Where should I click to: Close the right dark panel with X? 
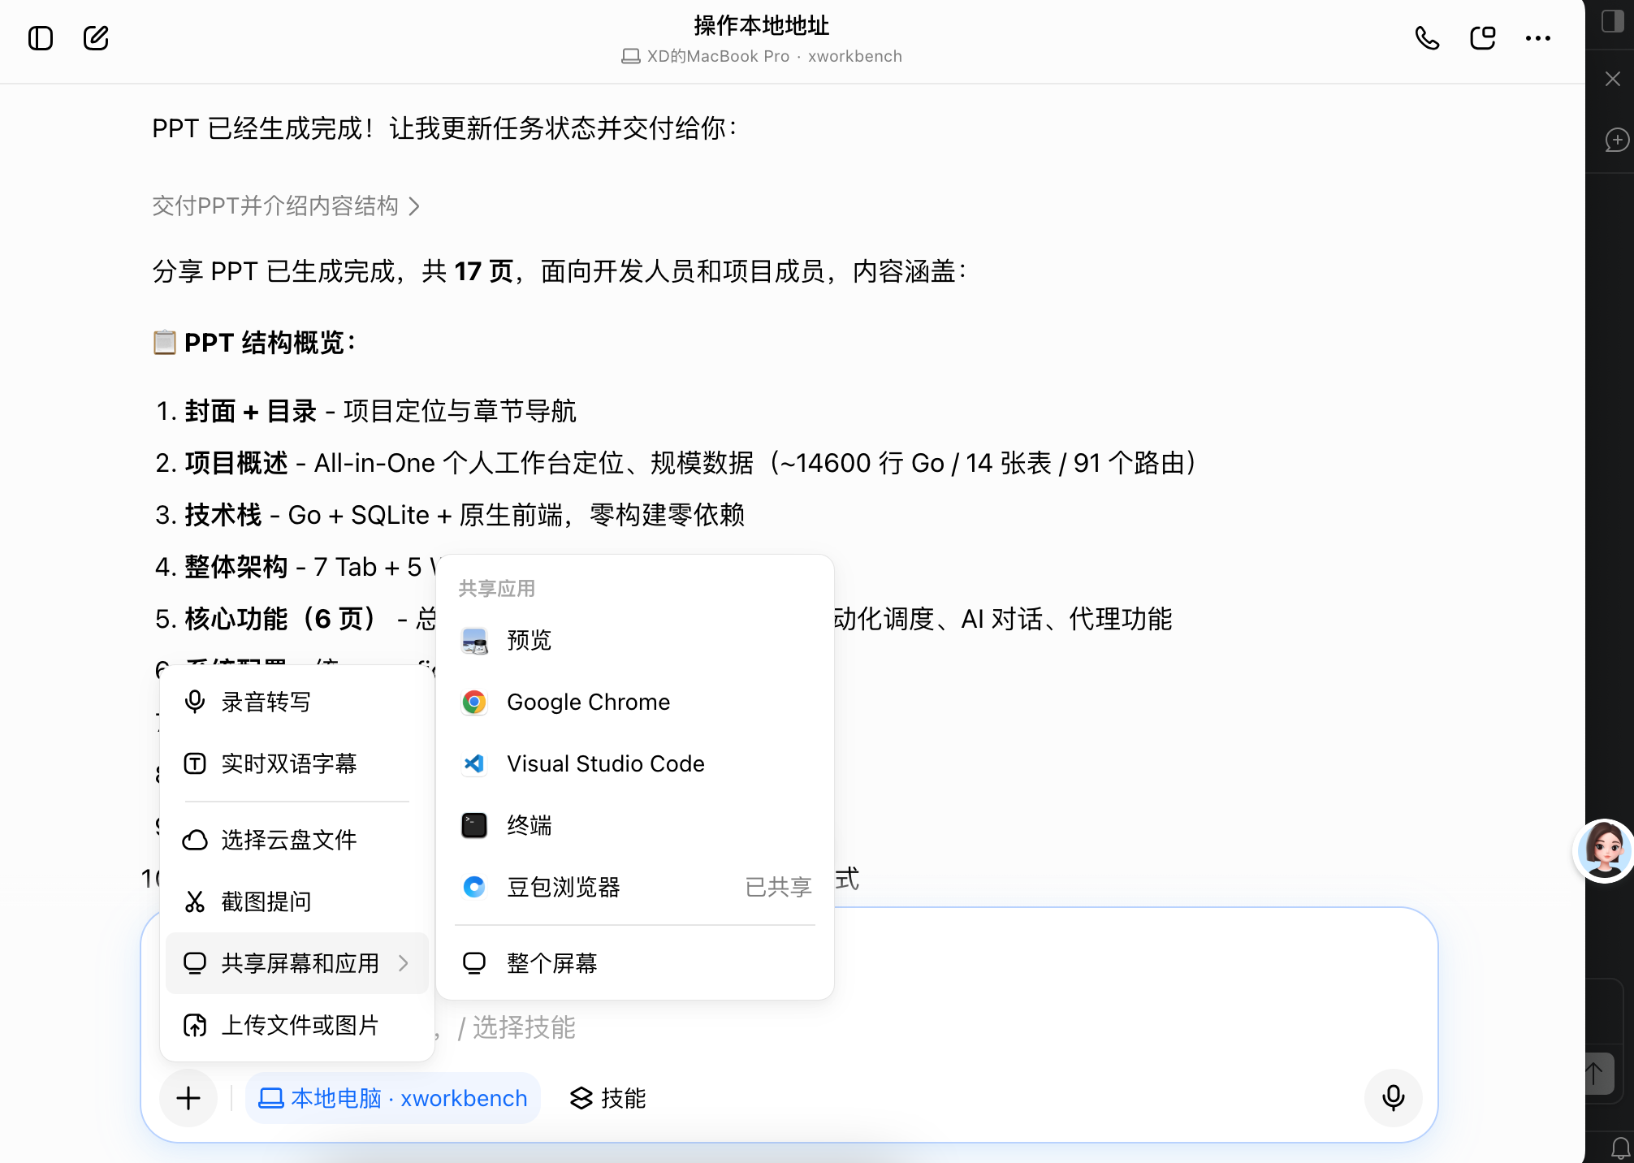1613,79
